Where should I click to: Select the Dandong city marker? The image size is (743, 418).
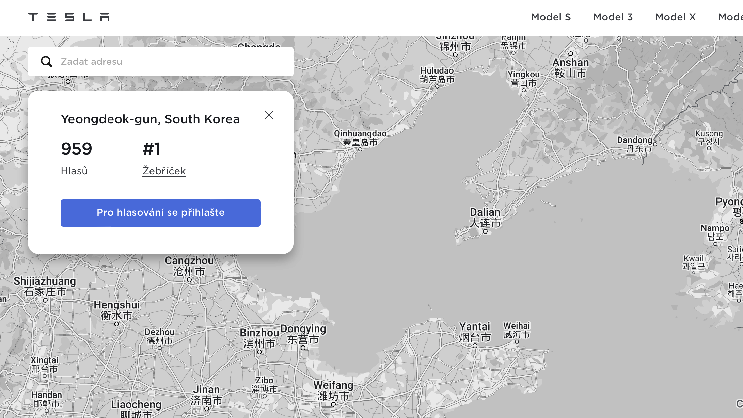[655, 144]
